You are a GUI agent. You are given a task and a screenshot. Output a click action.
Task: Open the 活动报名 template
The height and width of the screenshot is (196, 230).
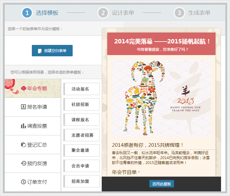pyautogui.click(x=82, y=89)
